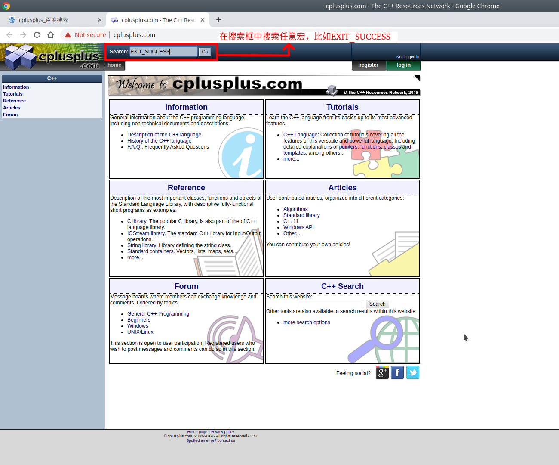Click the Welcome to cplusplus.com banner

tap(264, 85)
